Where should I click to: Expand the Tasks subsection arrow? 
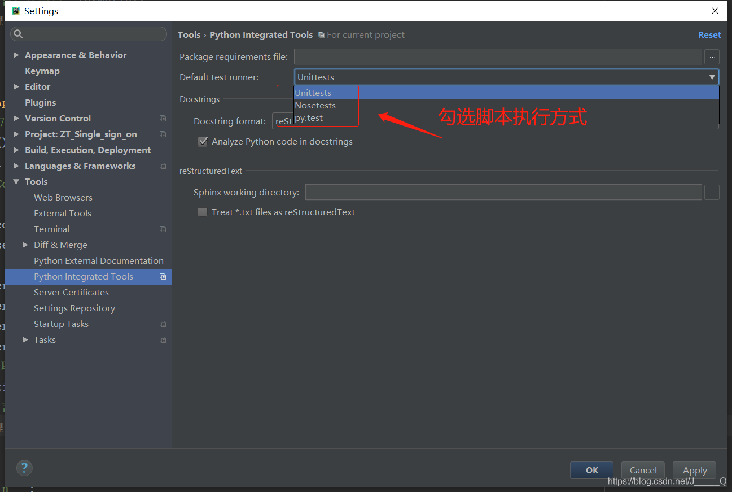tap(25, 340)
